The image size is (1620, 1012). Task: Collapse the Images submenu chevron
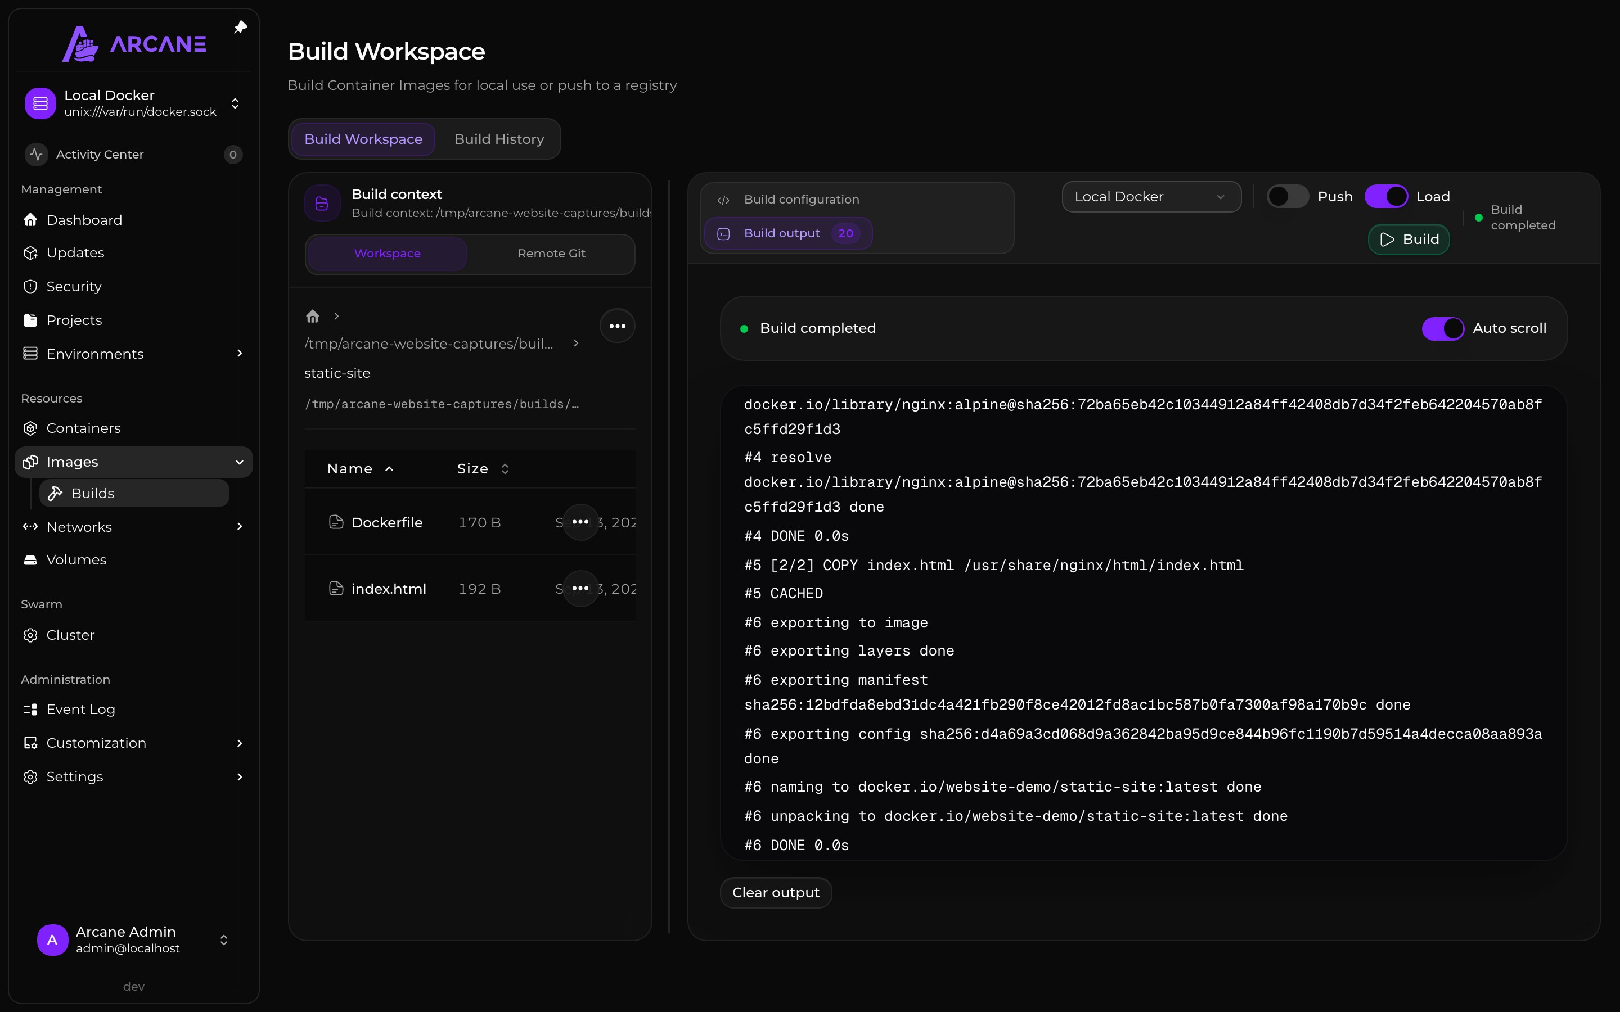click(240, 462)
